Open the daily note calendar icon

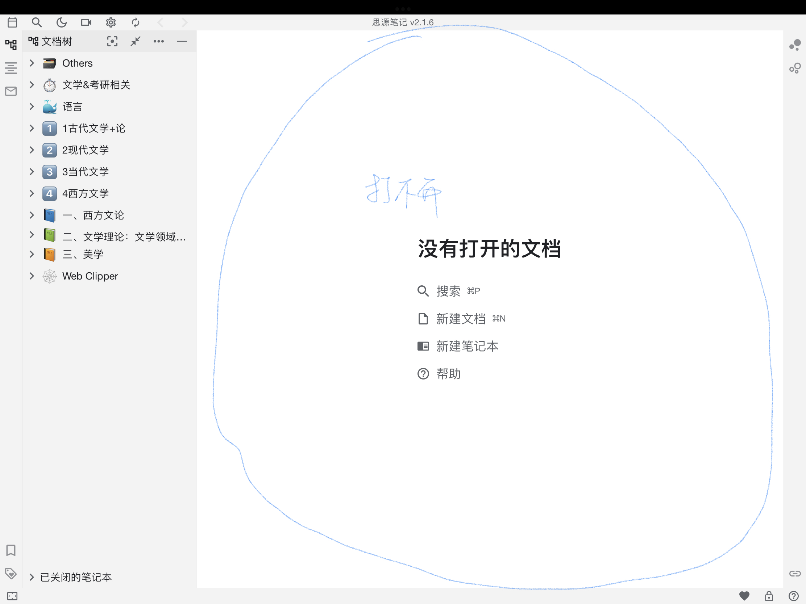[12, 22]
